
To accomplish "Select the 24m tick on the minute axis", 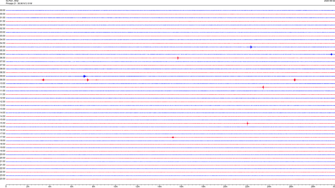I will coord(269,187).
